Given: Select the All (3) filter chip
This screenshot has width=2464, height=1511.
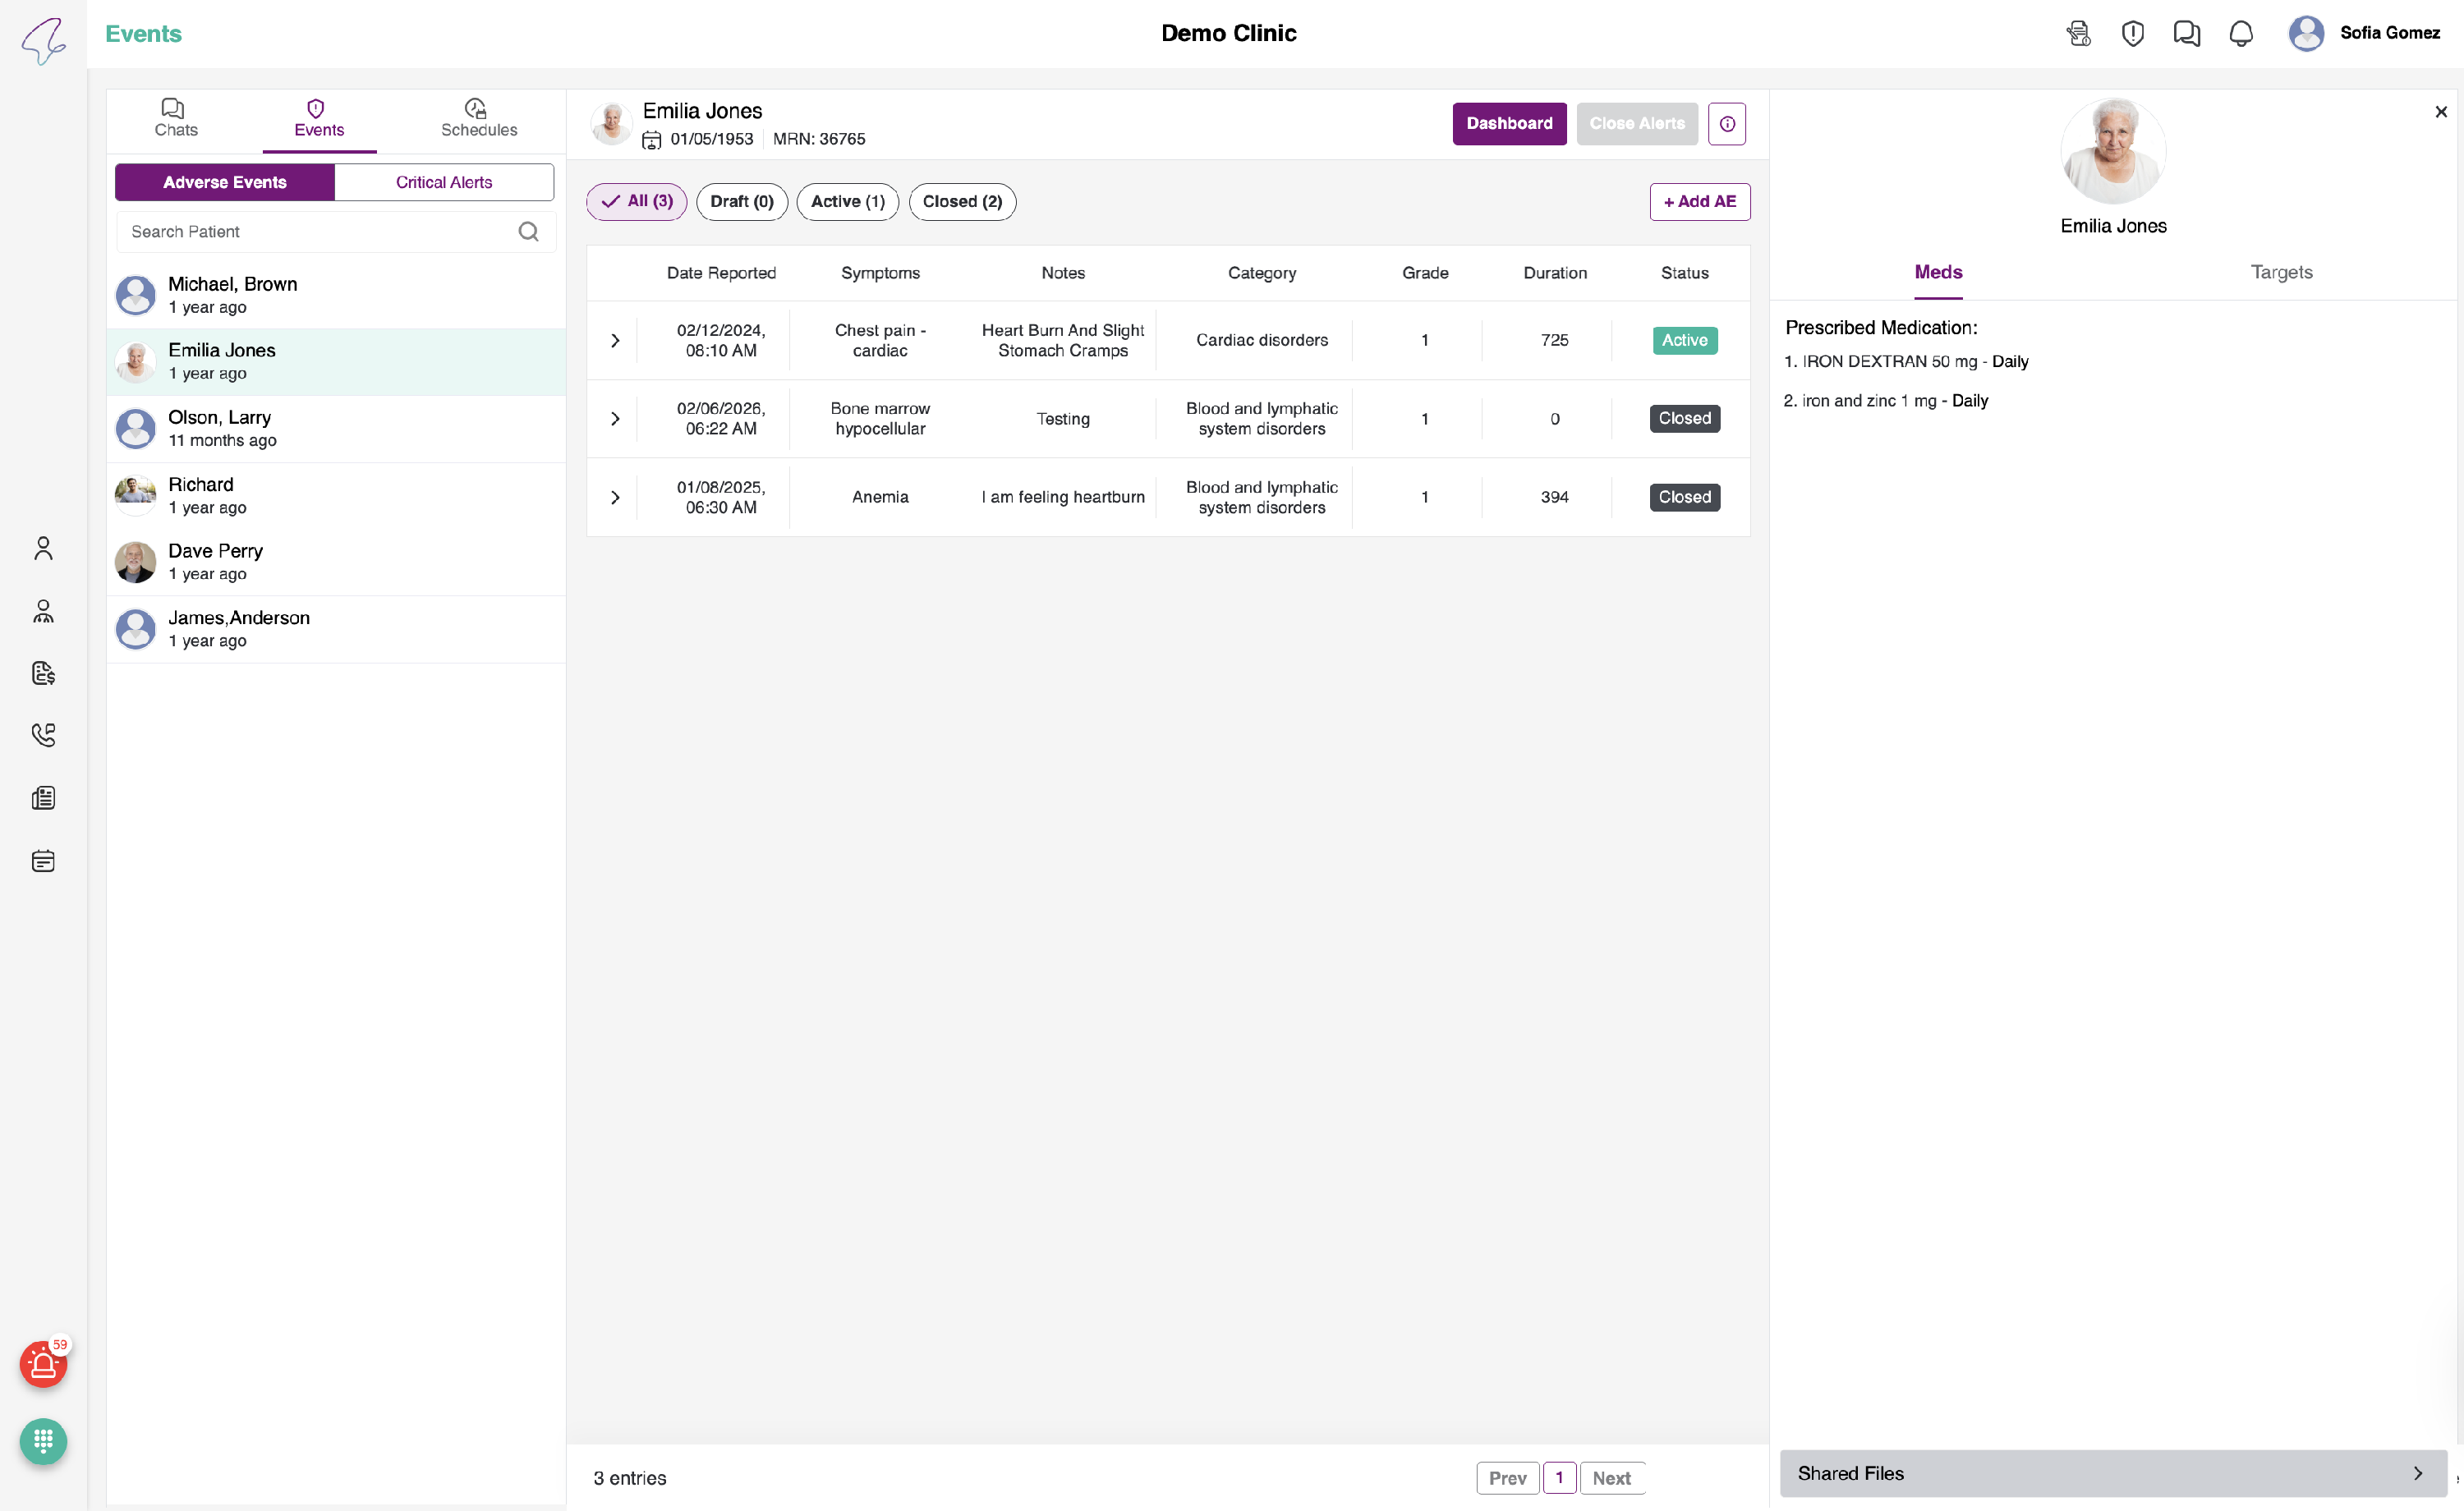Looking at the screenshot, I should pyautogui.click(x=637, y=201).
